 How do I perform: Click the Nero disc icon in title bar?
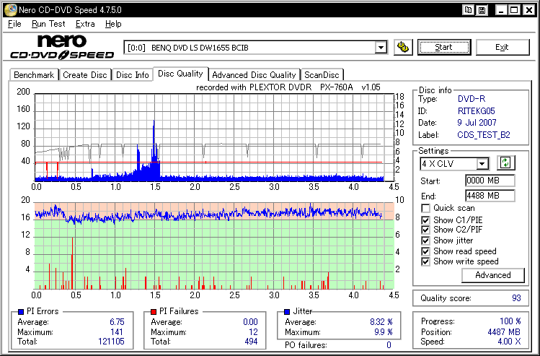coord(10,10)
